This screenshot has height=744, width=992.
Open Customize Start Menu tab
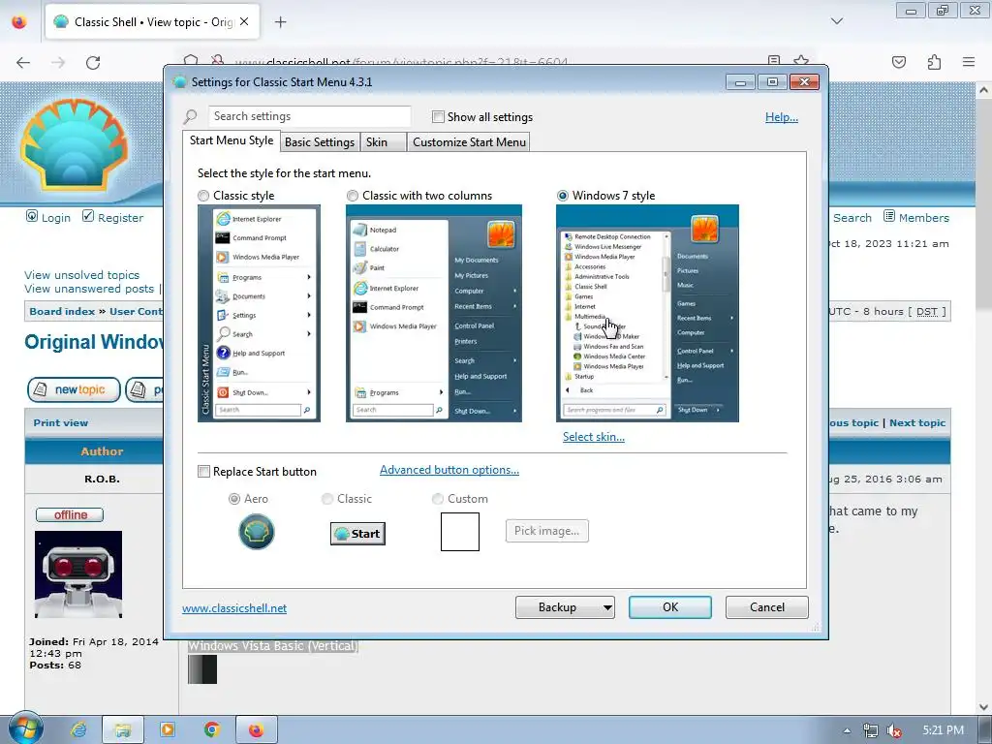tap(469, 142)
